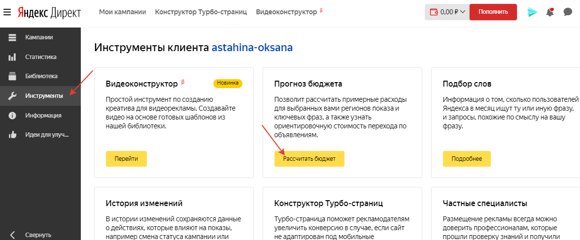
Task: Click the Рассчитать бюджет button
Action: [309, 159]
